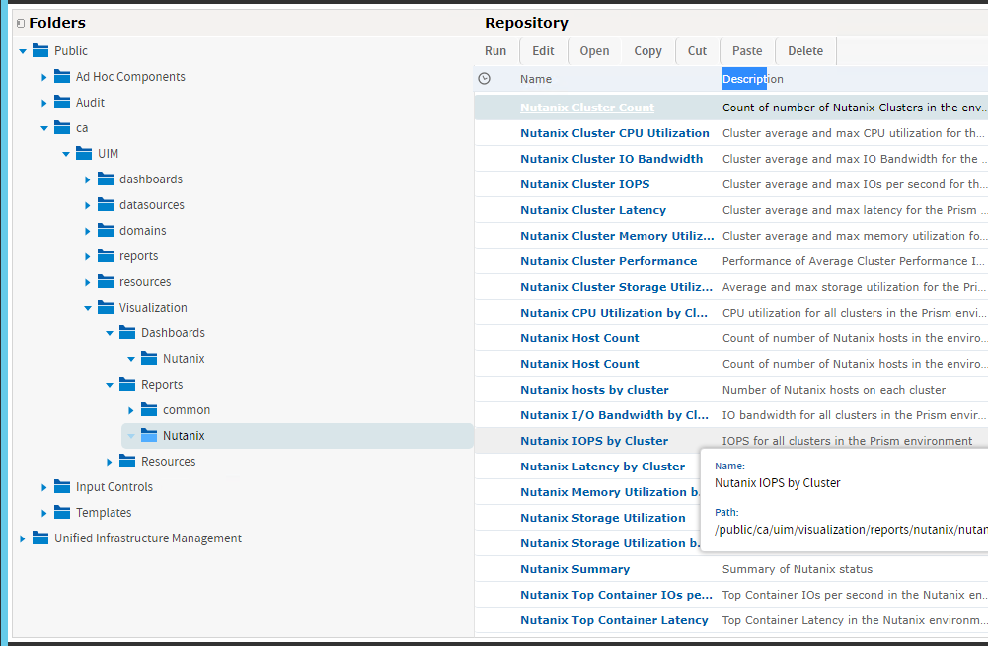
Task: Click the Visualization folder icon
Action: pos(105,307)
